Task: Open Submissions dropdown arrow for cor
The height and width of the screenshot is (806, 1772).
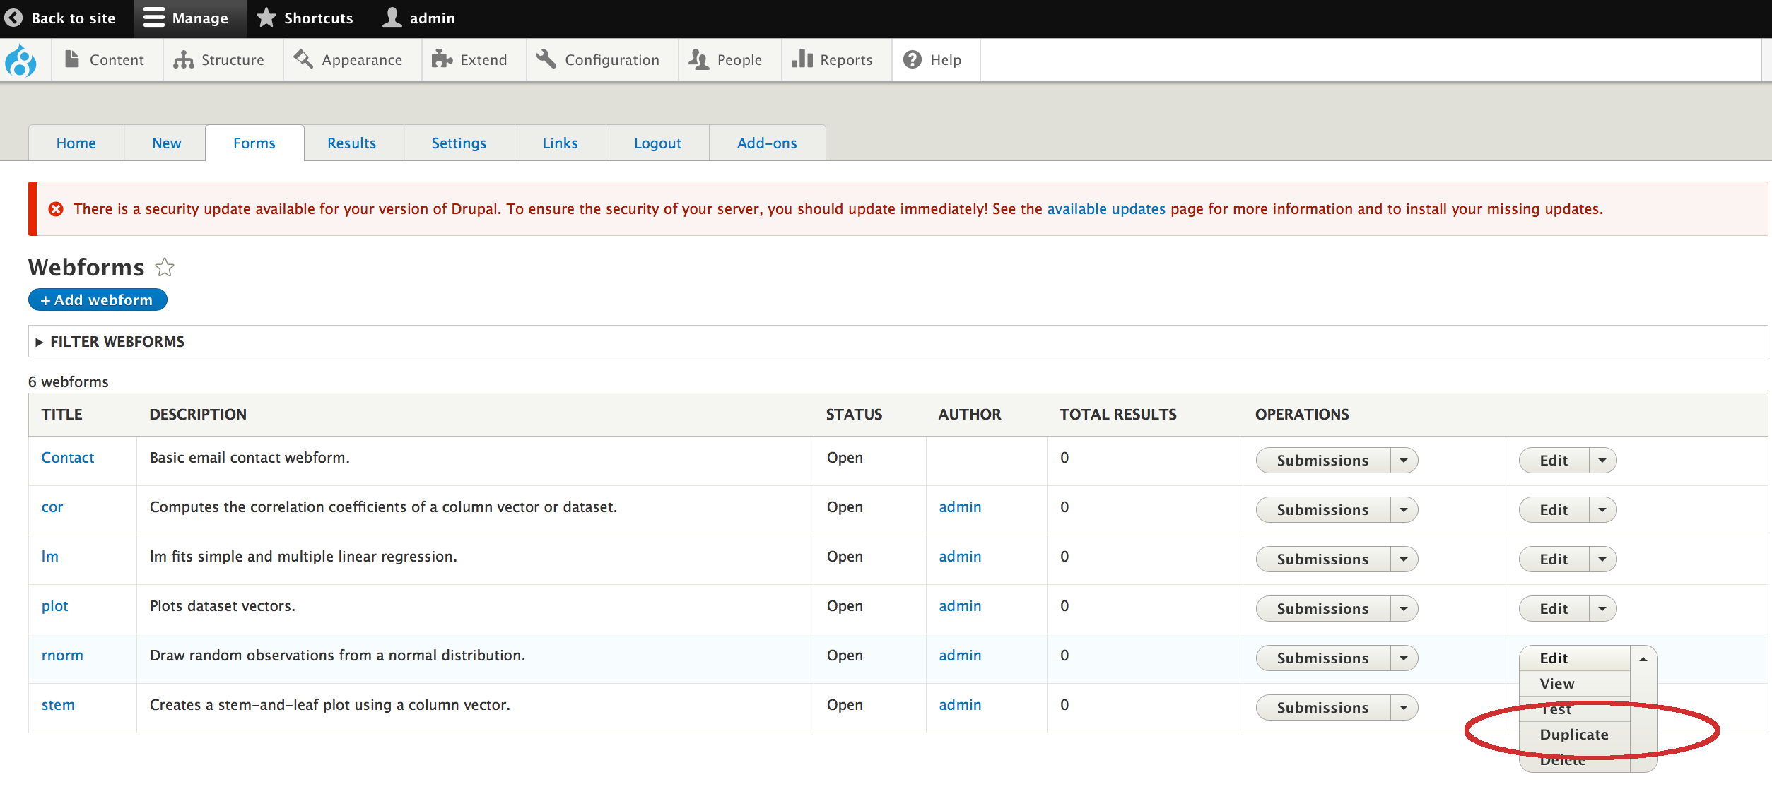Action: 1404,509
